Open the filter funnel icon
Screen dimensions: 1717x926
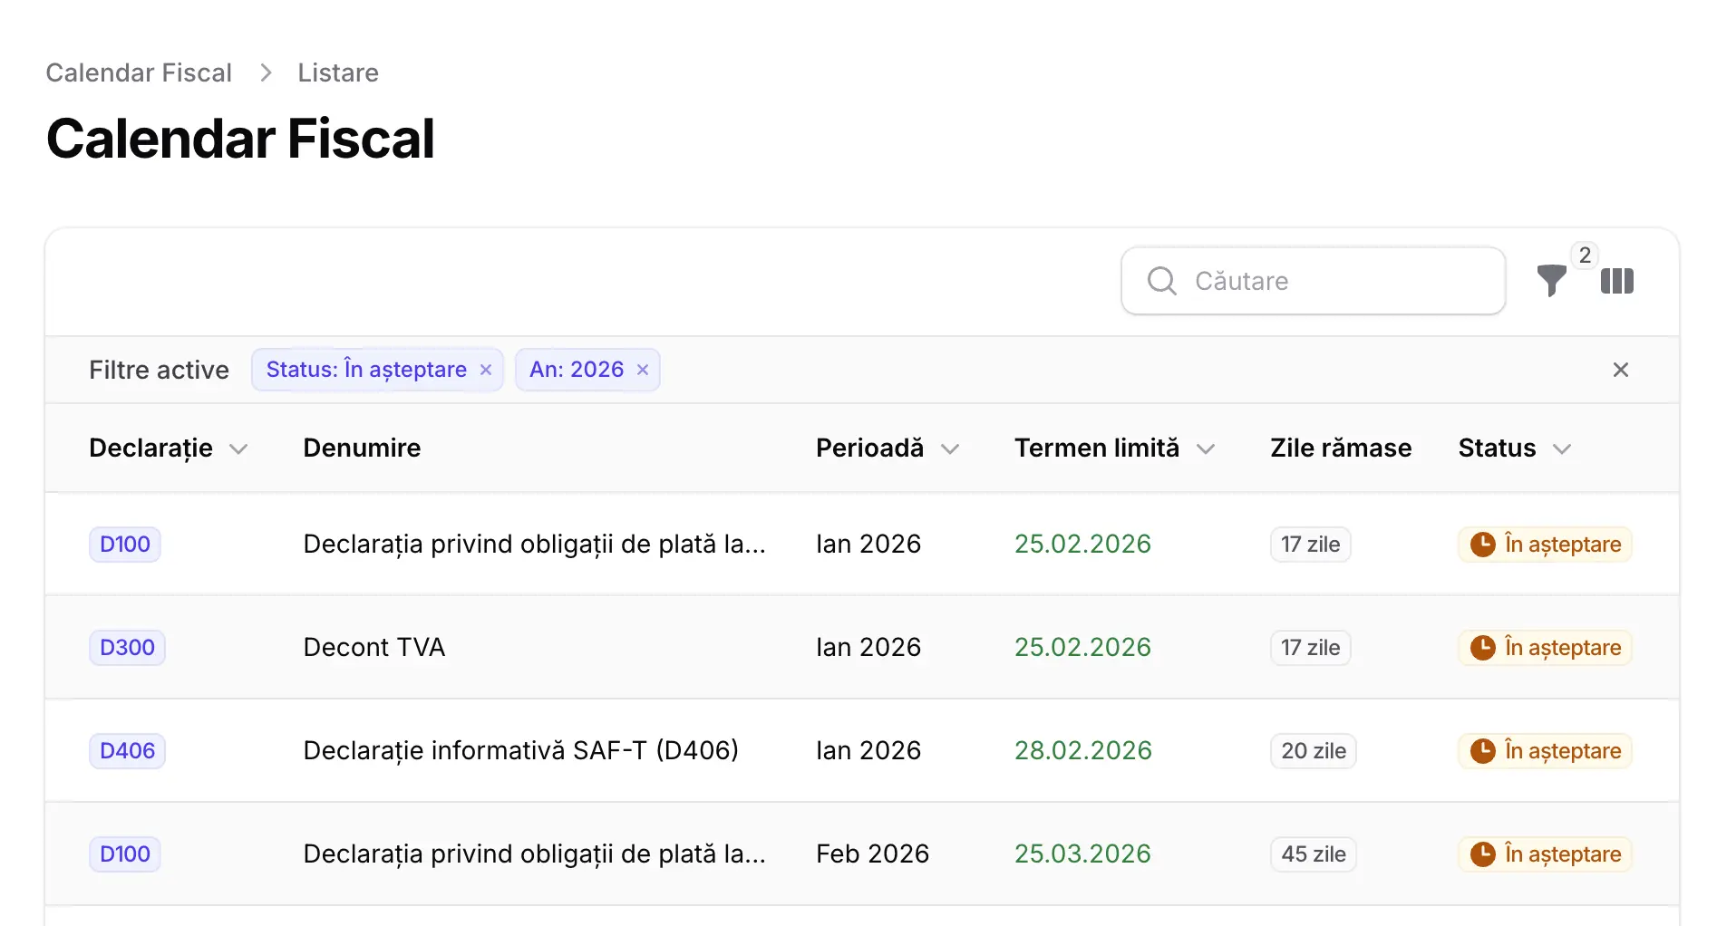1551,281
